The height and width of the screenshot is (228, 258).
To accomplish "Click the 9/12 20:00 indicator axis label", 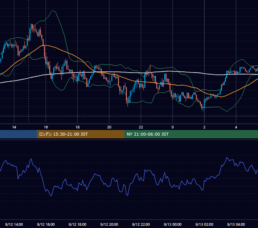I will (109, 224).
